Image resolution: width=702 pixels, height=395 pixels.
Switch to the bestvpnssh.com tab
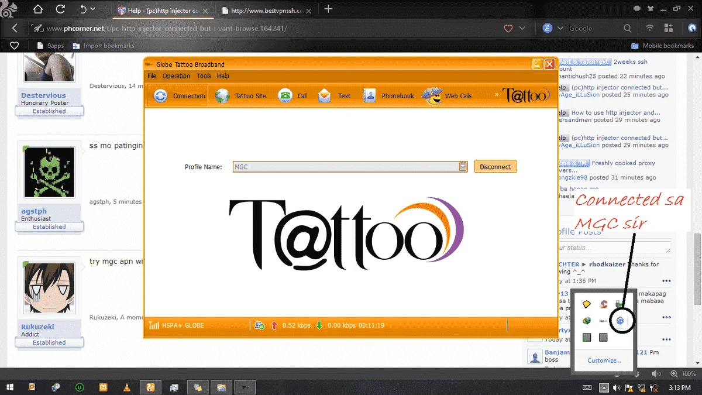(266, 10)
